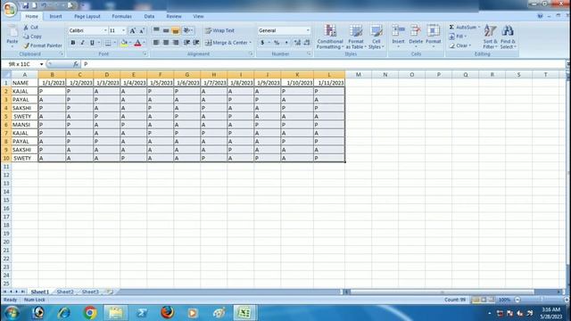Switch to the View tab
This screenshot has height=321, width=571.
[198, 16]
